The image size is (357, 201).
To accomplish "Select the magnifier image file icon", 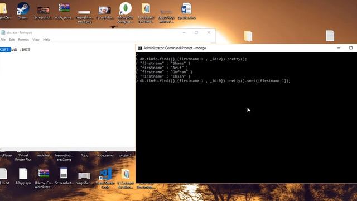I will [84, 176].
